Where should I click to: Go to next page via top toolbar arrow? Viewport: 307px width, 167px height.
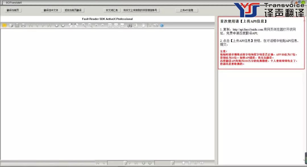43,26
